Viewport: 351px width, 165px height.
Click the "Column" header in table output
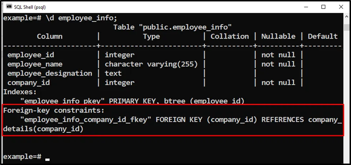coord(50,36)
